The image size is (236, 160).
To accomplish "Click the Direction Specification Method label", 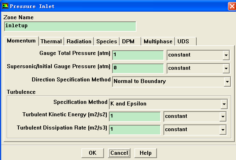I will point(71,79).
